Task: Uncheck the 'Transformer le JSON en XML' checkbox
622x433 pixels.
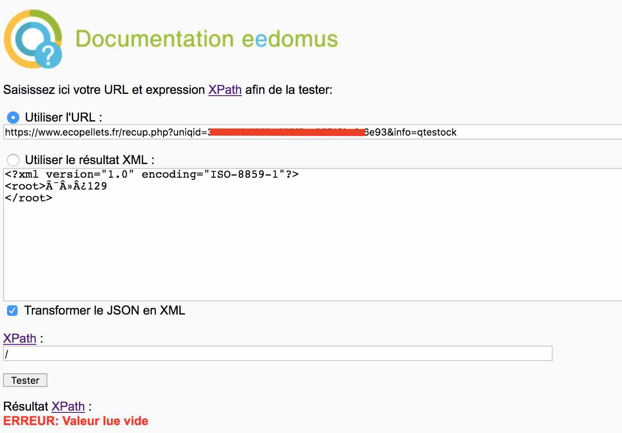Action: [12, 311]
